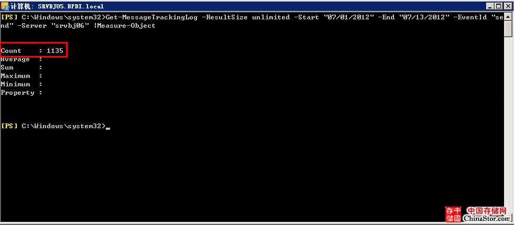Select the Sum output line
Image resolution: width=514 pixels, height=225 pixels.
coord(21,67)
